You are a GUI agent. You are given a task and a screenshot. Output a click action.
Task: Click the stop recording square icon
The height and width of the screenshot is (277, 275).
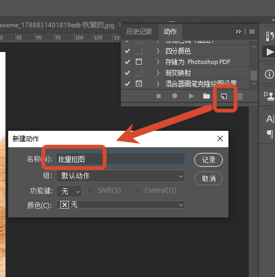[x=158, y=96]
